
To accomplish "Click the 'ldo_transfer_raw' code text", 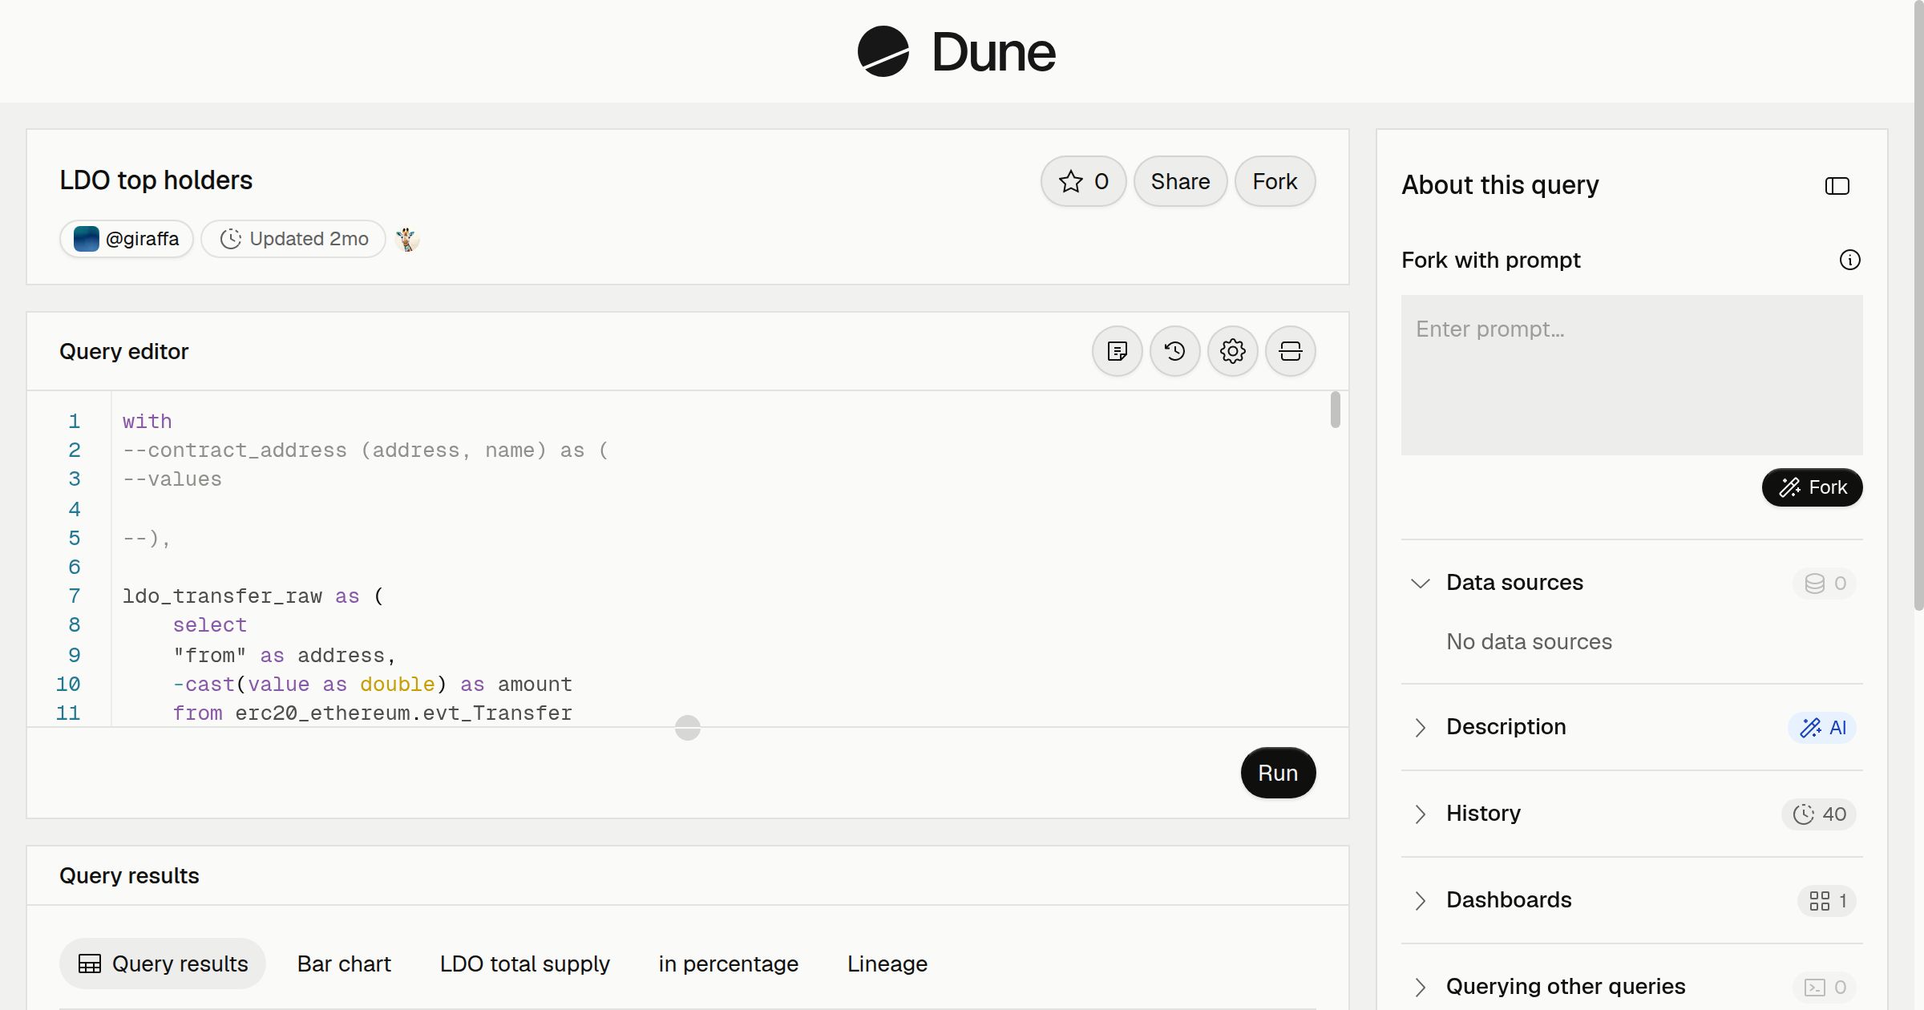I will (x=222, y=596).
